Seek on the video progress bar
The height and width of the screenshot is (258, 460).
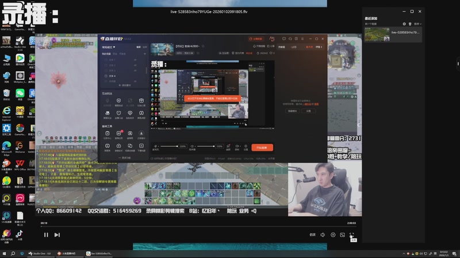pyautogui.click(x=198, y=226)
